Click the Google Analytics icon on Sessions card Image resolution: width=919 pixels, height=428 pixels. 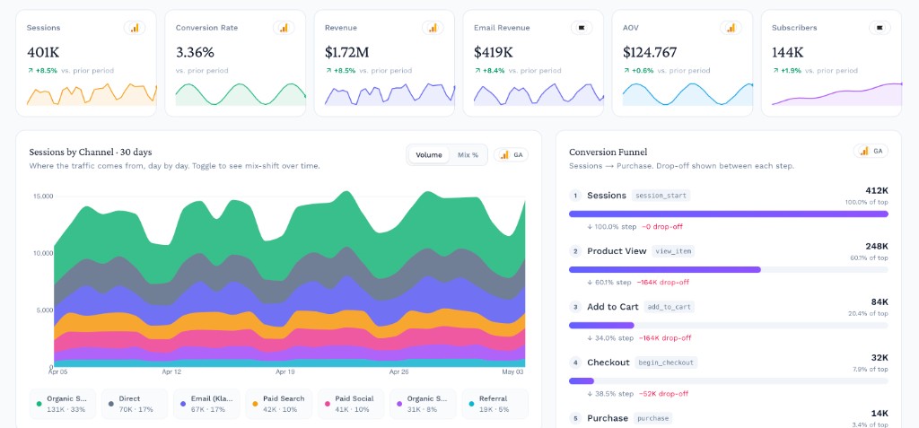135,28
